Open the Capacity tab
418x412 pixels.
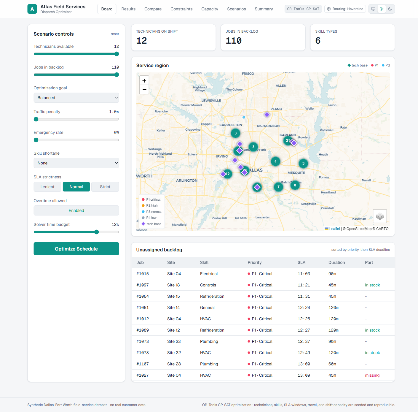pos(210,9)
